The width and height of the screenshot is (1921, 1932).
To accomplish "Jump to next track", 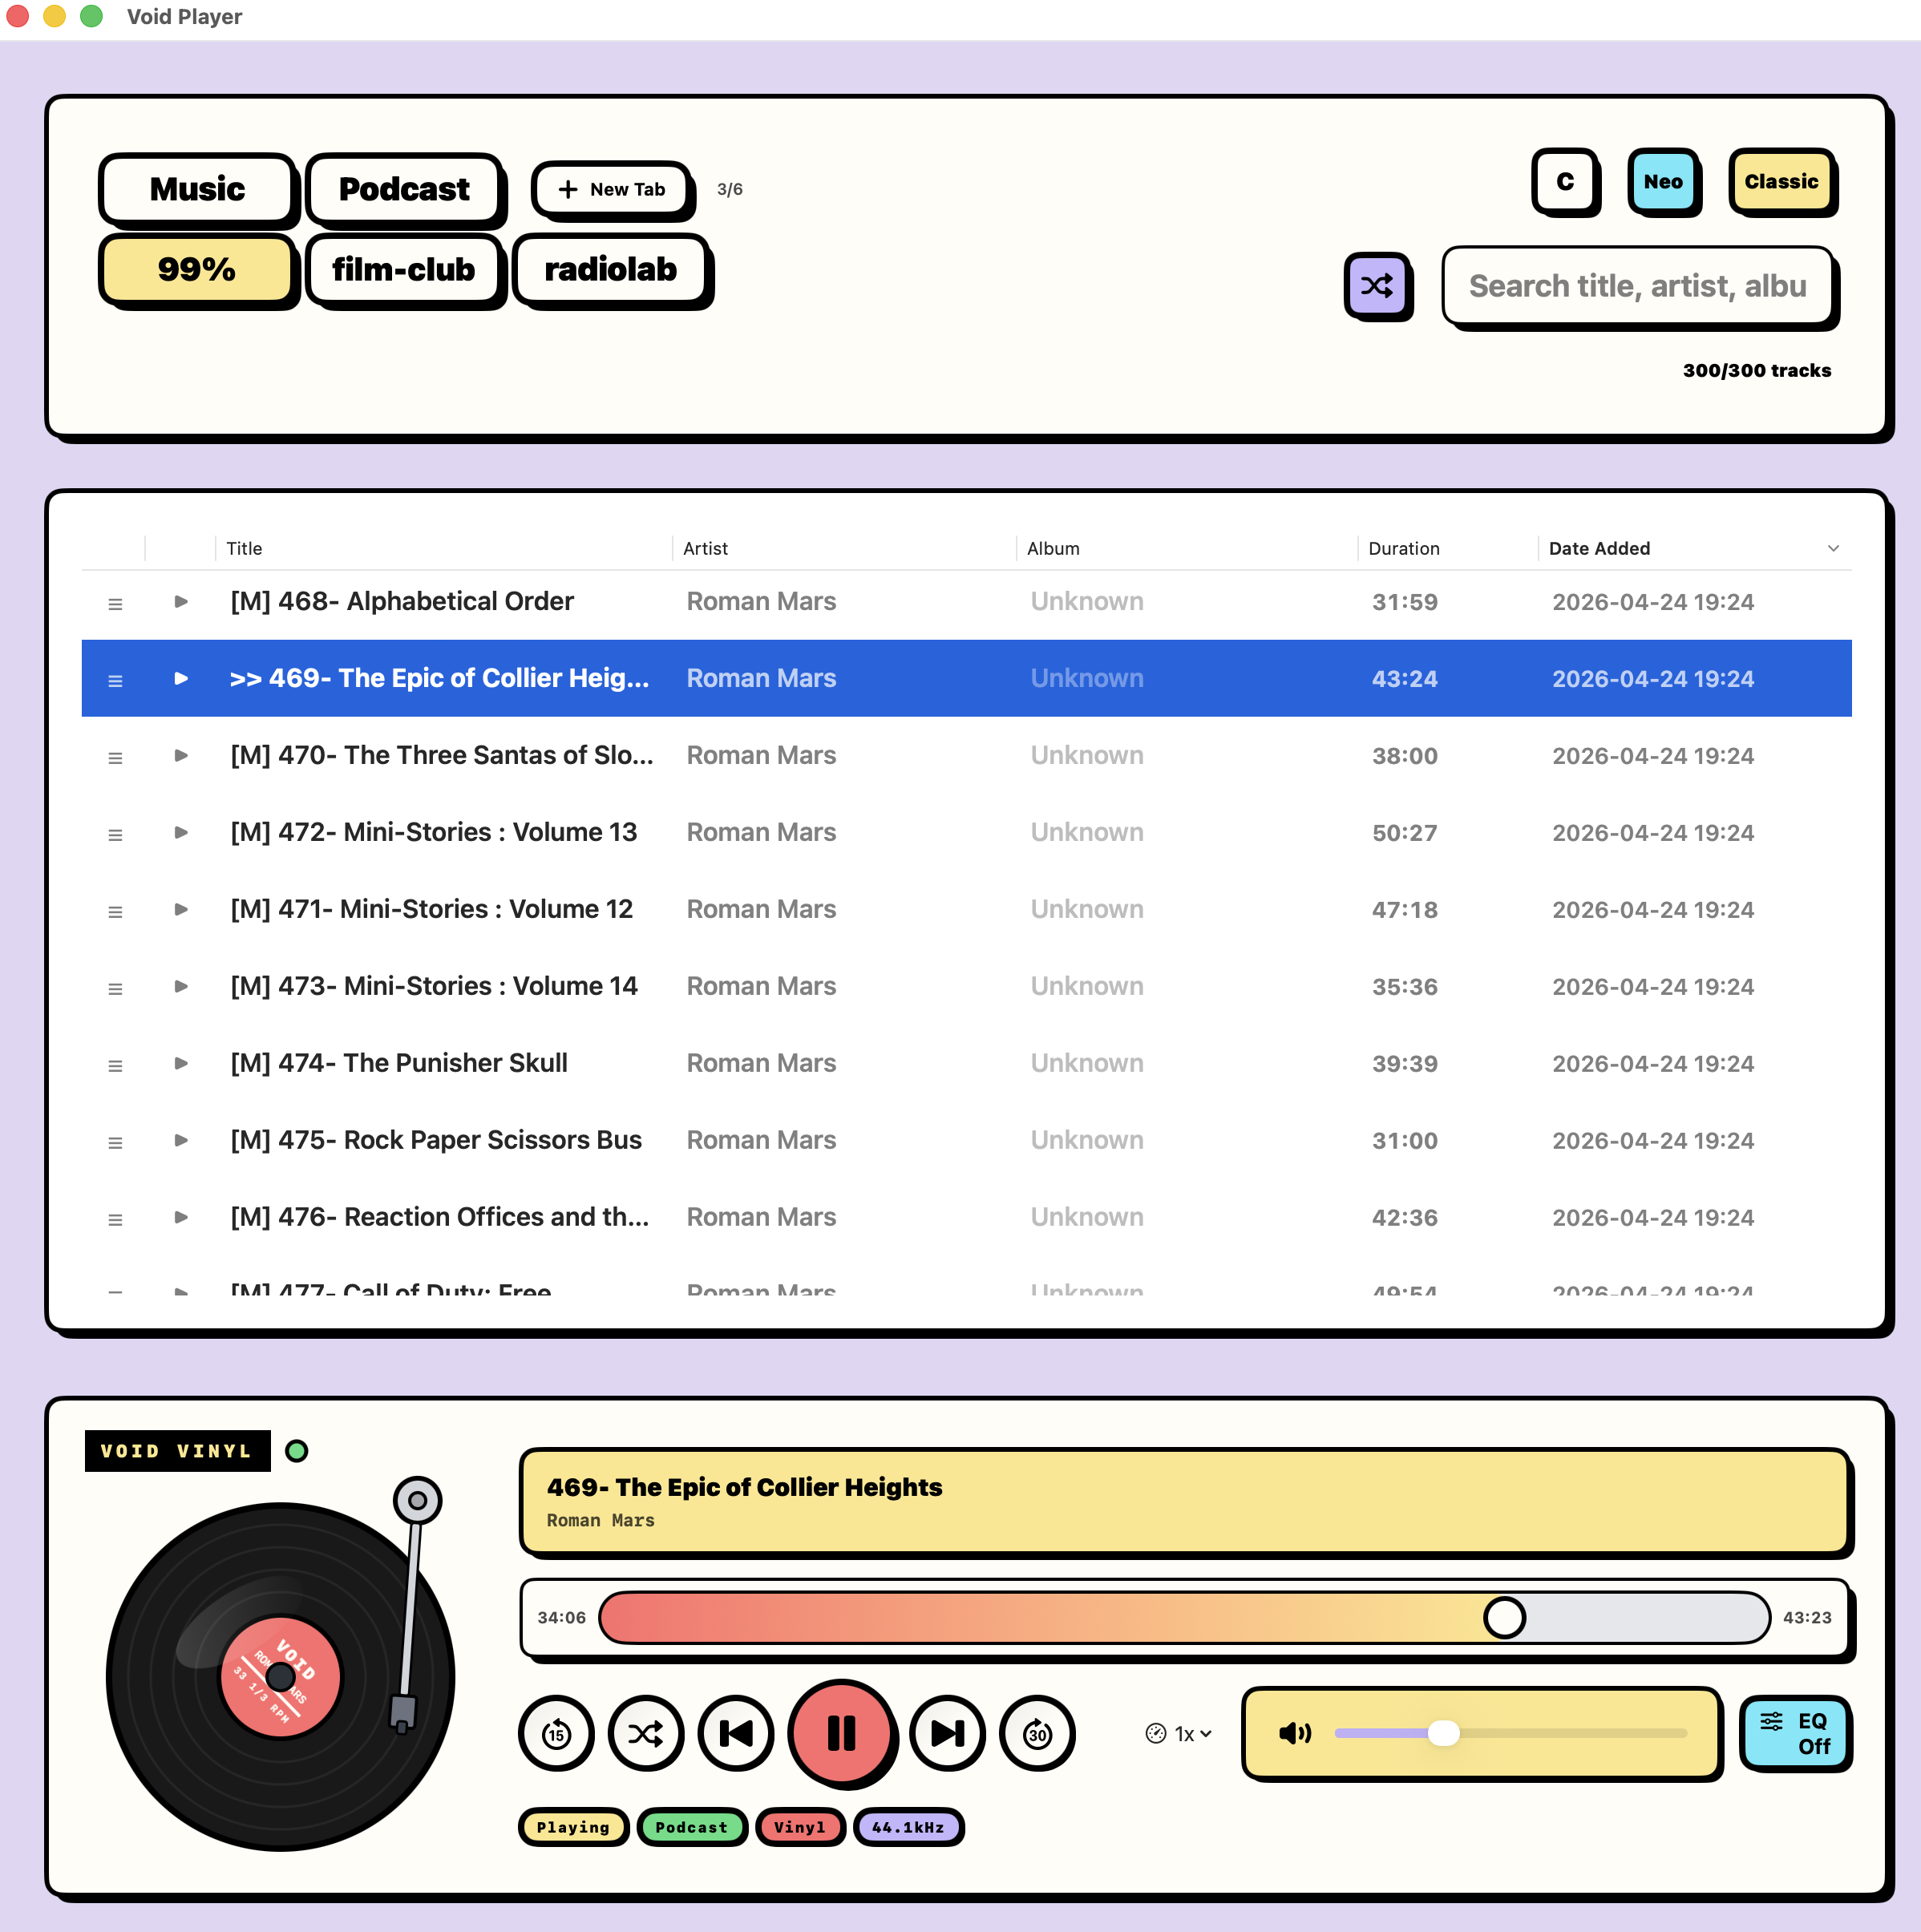I will (x=946, y=1733).
